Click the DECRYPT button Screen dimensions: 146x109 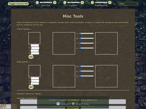click(x=73, y=108)
